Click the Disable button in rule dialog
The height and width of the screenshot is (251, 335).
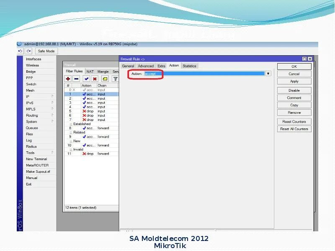294,90
